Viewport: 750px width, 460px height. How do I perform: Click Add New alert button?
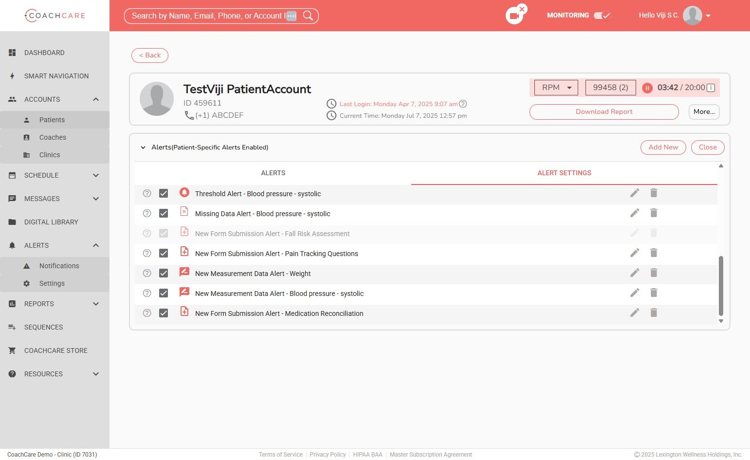point(663,147)
